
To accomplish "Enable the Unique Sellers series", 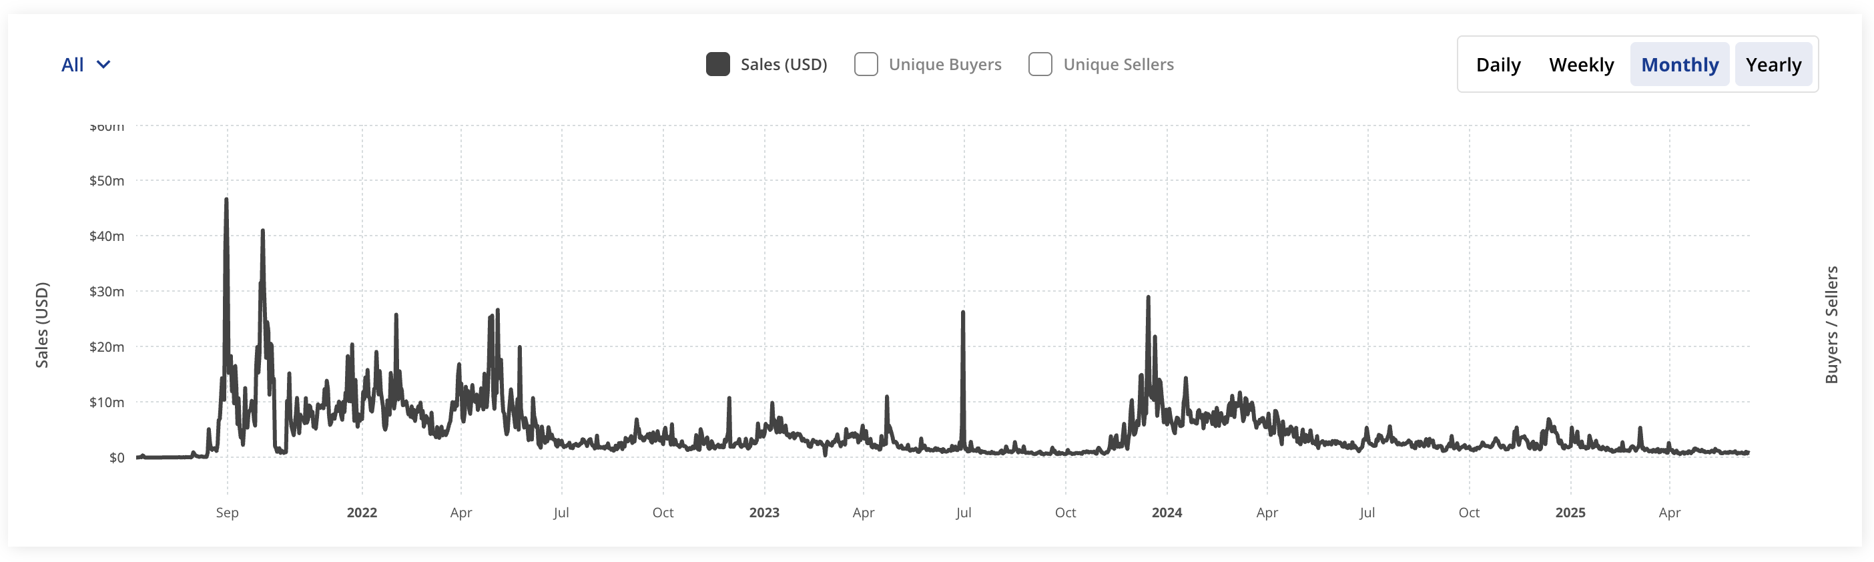I will (1040, 64).
